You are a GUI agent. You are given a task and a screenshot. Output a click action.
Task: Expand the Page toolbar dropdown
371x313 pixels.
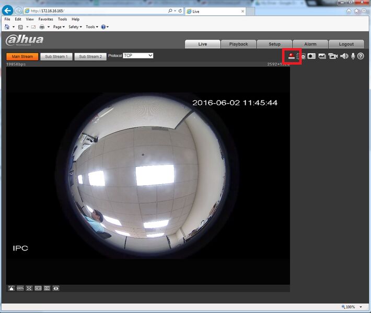click(x=59, y=27)
